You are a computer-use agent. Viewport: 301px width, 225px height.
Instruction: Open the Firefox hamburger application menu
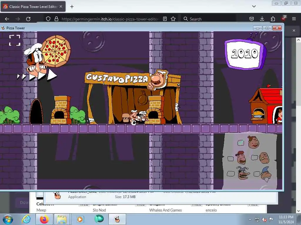pos(294,19)
